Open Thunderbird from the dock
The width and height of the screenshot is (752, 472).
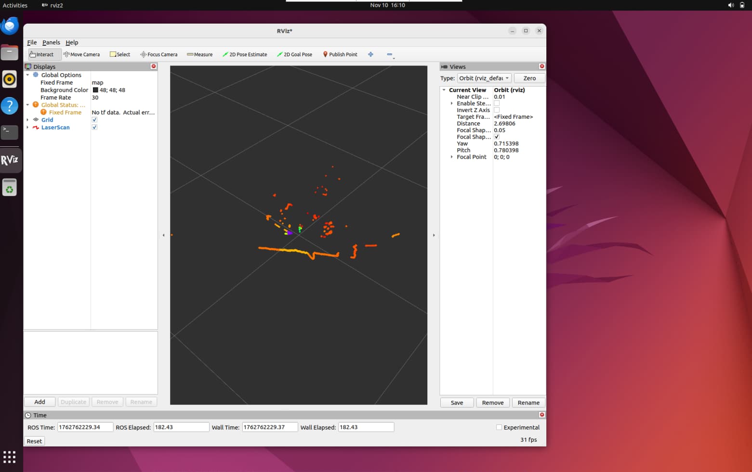(10, 26)
